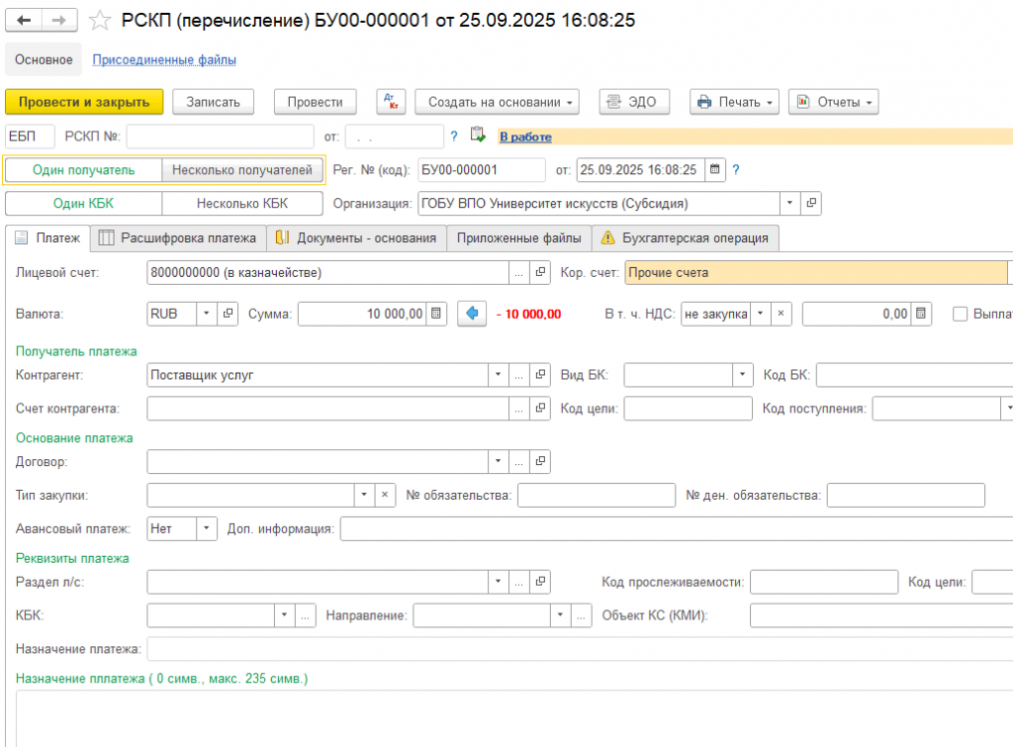Switch to Бухгалтерская операция tab
The height and width of the screenshot is (747, 1013).
tap(686, 238)
